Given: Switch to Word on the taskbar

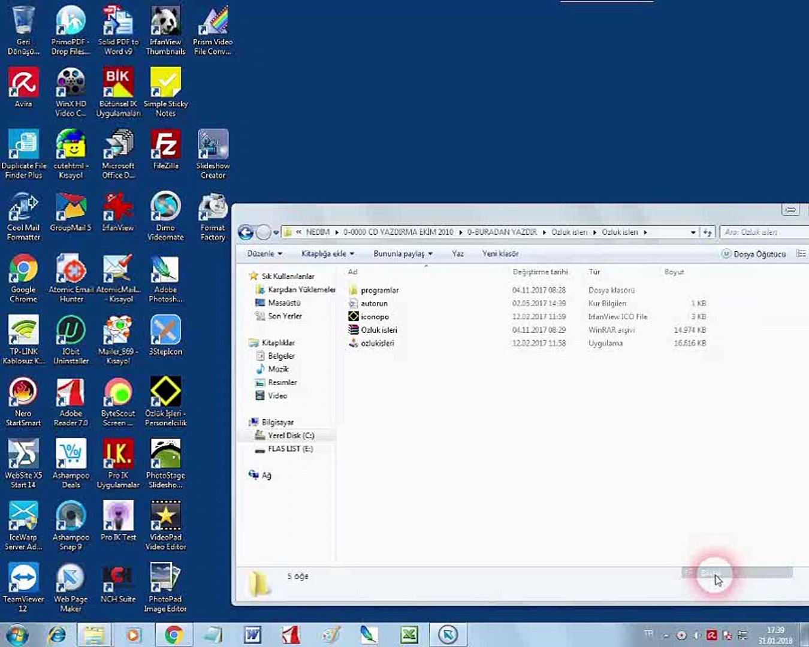Looking at the screenshot, I should (x=252, y=634).
